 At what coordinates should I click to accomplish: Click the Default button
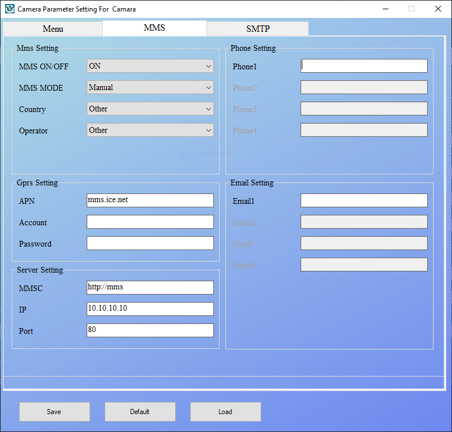pyautogui.click(x=140, y=412)
